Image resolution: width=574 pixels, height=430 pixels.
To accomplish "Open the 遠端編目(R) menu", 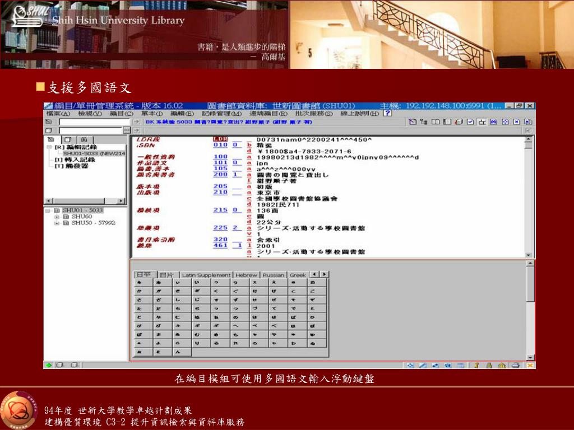I will tap(269, 114).
